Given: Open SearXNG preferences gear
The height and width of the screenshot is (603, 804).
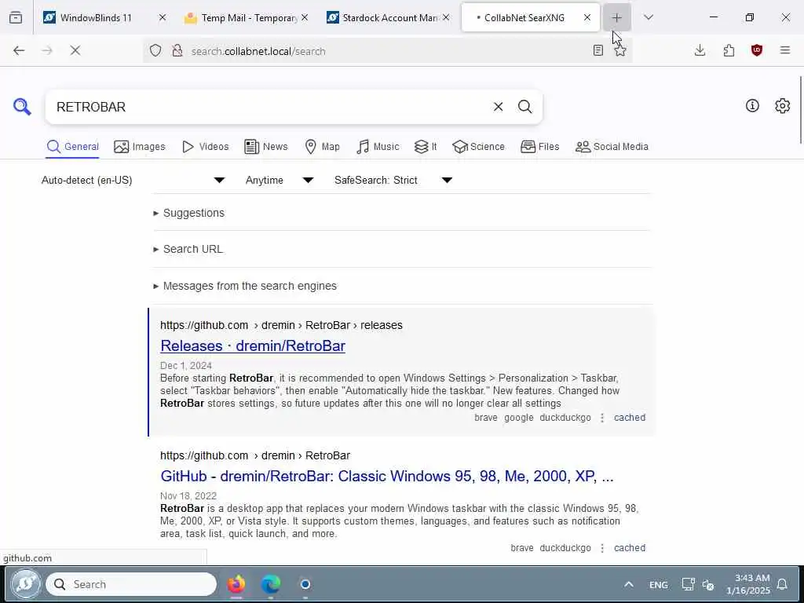Looking at the screenshot, I should coord(782,106).
